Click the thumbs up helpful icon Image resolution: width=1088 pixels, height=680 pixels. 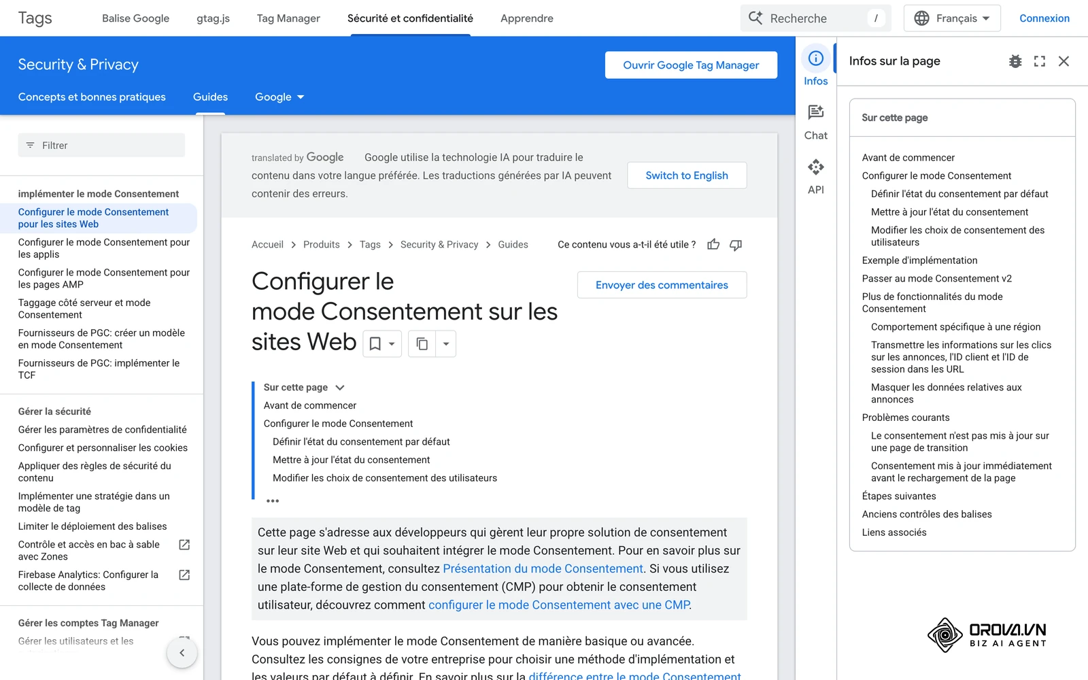coord(713,245)
